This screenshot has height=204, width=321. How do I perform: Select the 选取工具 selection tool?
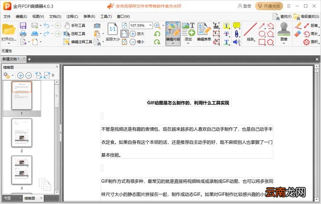click(x=74, y=34)
